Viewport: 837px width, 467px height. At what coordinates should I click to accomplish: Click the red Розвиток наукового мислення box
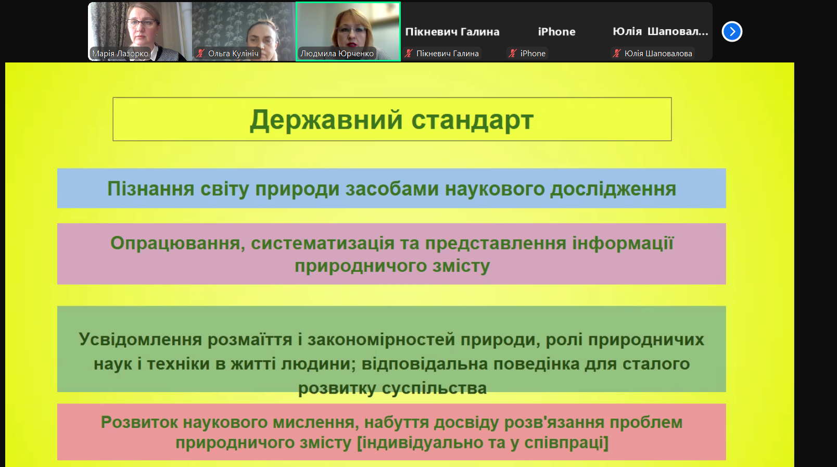pos(391,432)
